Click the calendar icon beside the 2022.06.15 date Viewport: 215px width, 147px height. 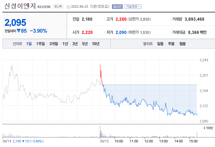(68, 7)
